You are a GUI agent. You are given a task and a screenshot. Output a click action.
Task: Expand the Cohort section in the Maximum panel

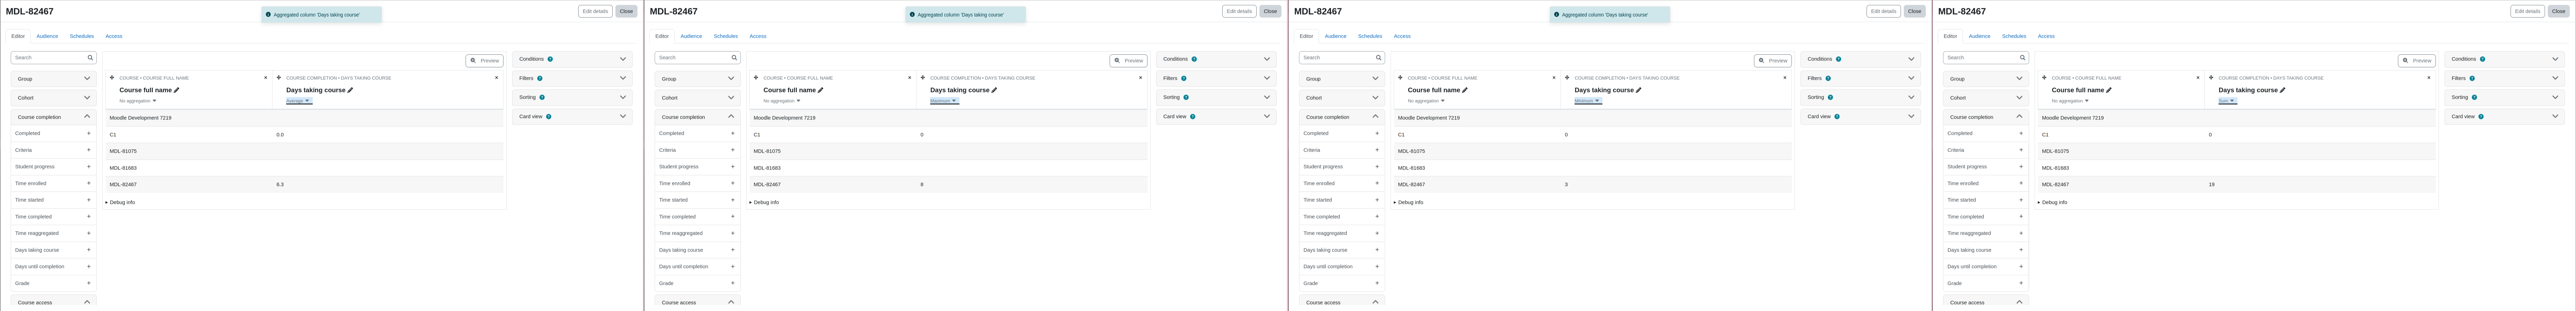(x=698, y=98)
